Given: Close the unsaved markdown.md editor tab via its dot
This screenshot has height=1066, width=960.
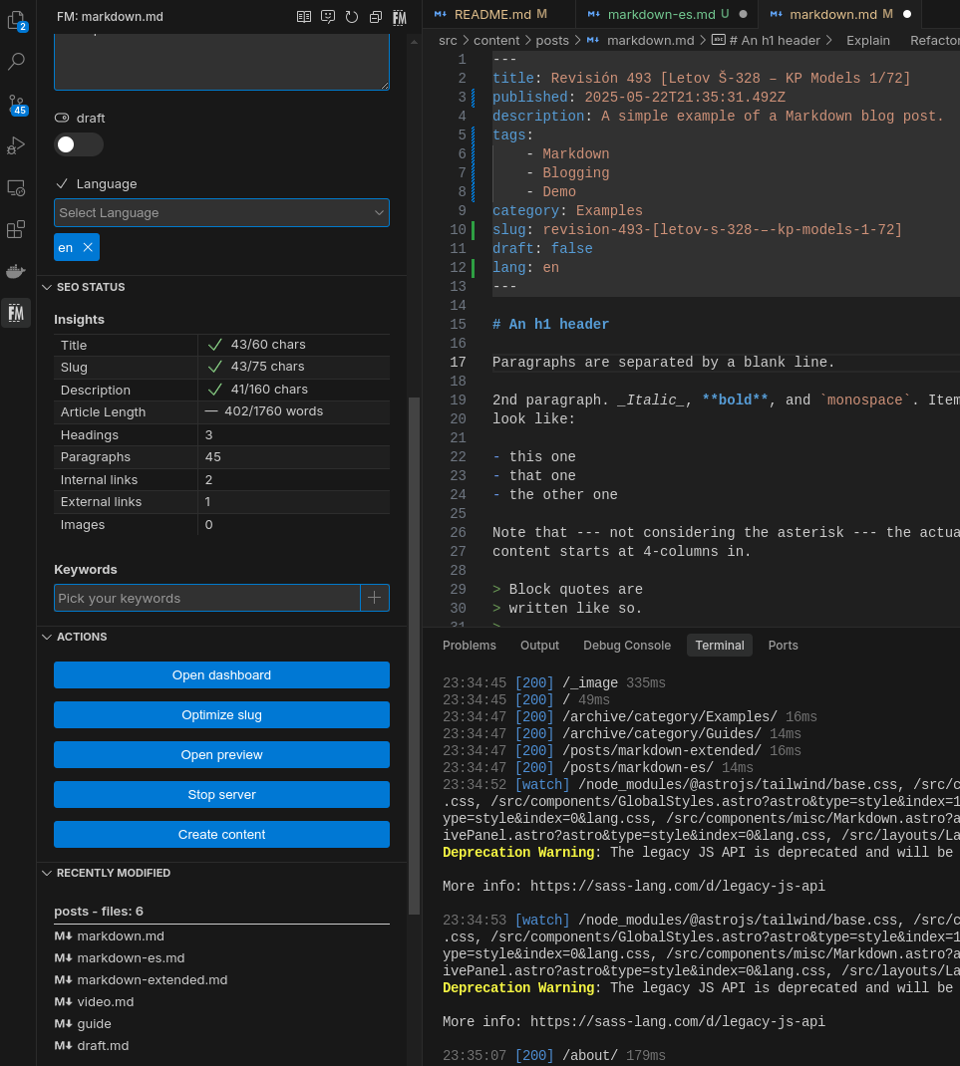Looking at the screenshot, I should click(x=907, y=14).
